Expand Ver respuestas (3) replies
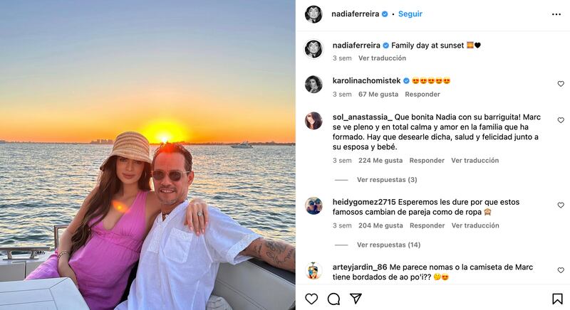Viewport: 570px width, 310px height. (x=386, y=180)
